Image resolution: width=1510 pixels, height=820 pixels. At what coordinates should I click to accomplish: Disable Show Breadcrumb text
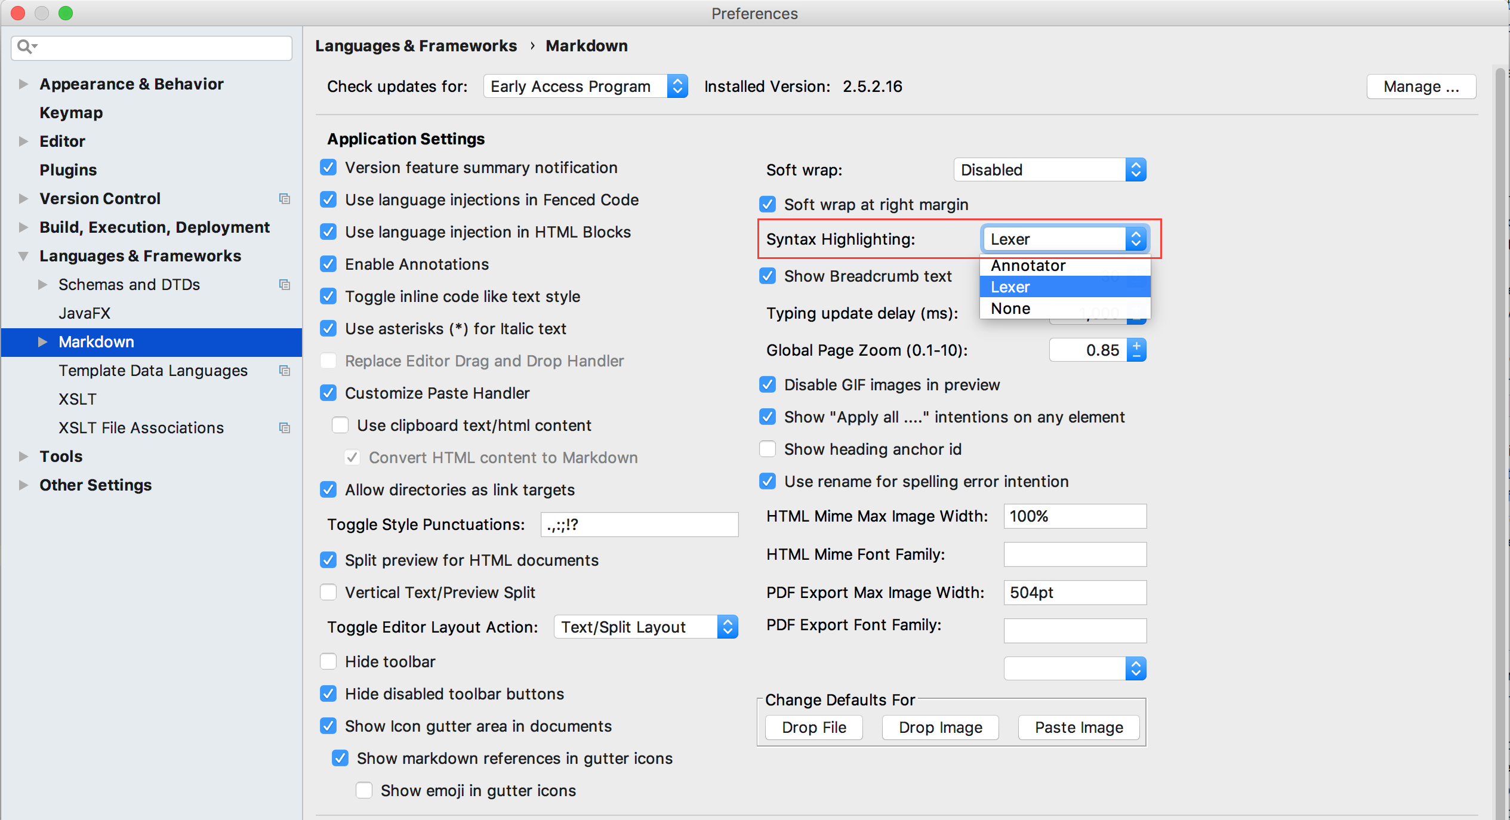[x=768, y=276]
